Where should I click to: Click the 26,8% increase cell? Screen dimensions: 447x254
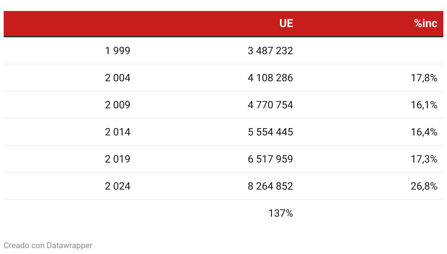coord(424,186)
